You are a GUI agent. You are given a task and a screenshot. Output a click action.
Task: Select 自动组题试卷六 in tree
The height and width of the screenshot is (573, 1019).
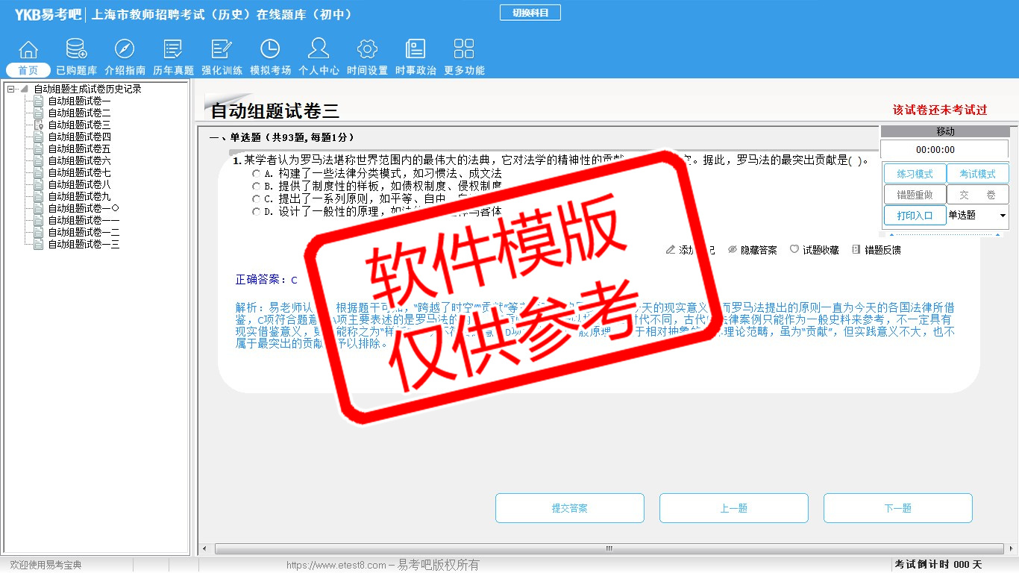pos(79,160)
